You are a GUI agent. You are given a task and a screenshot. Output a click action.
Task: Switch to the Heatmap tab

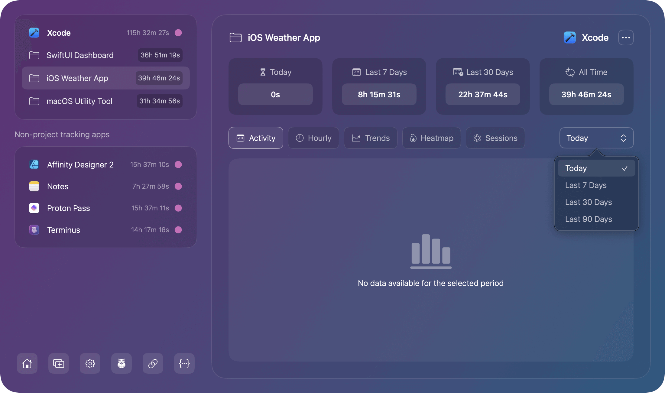click(x=431, y=138)
